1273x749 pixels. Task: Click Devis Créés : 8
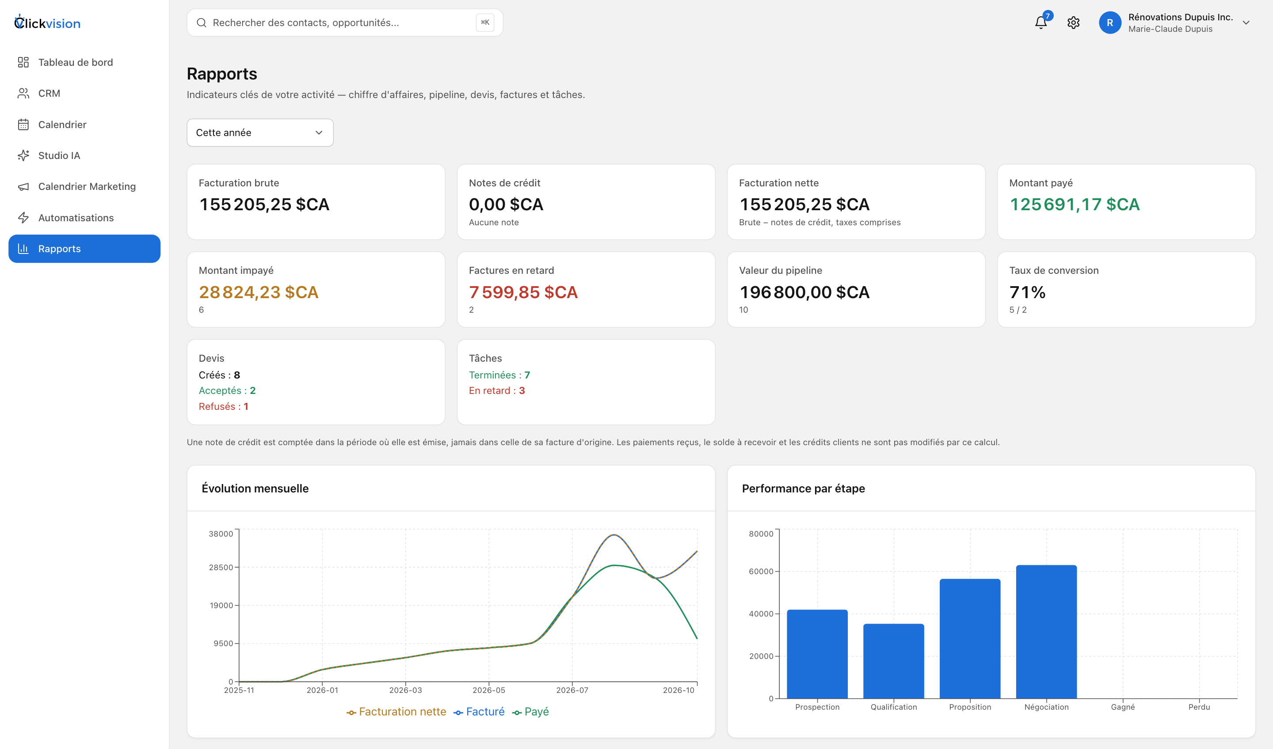(x=219, y=375)
